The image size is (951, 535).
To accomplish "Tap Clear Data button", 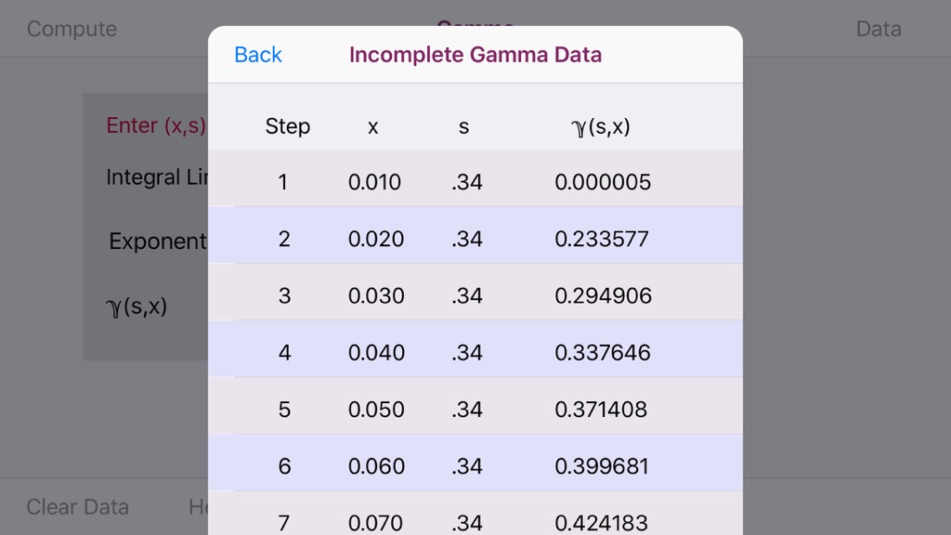I will (78, 506).
